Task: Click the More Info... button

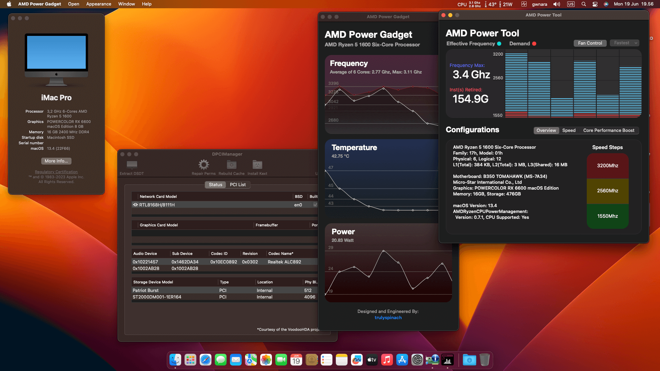Action: point(56,161)
